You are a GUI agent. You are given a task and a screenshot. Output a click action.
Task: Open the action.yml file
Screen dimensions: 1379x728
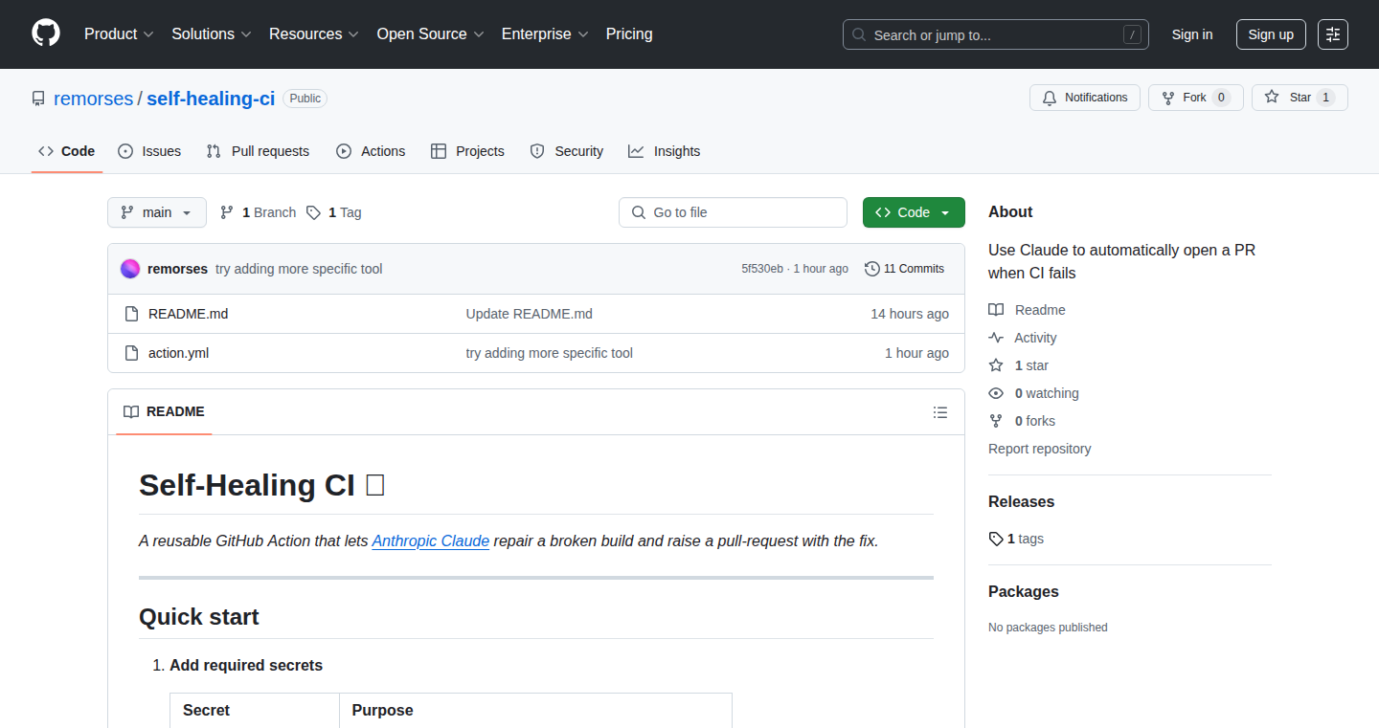[x=178, y=353]
